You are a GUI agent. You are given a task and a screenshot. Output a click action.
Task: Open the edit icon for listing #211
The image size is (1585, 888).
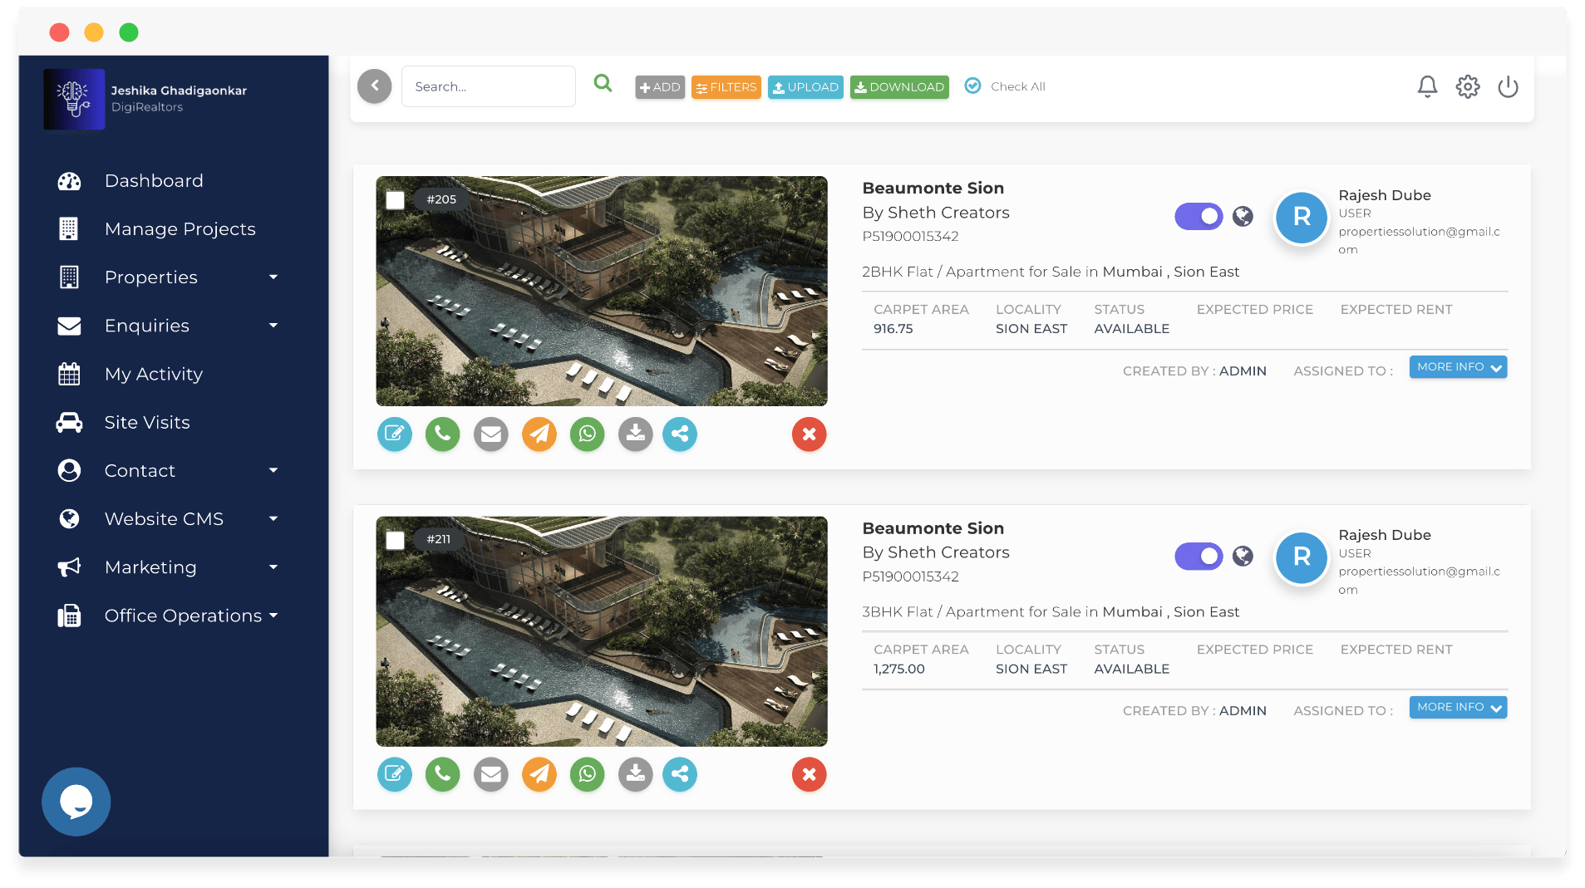click(x=394, y=774)
